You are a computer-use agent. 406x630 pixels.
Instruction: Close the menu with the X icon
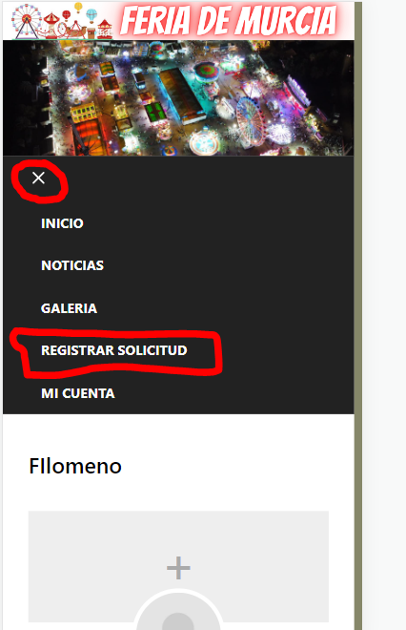(38, 178)
